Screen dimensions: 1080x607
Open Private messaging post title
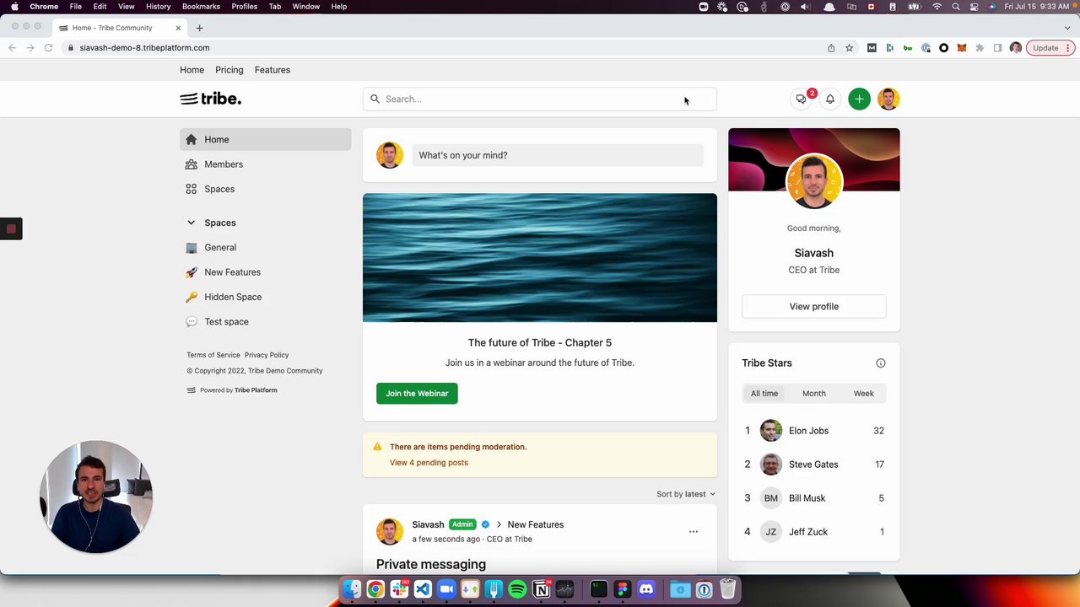tap(431, 564)
